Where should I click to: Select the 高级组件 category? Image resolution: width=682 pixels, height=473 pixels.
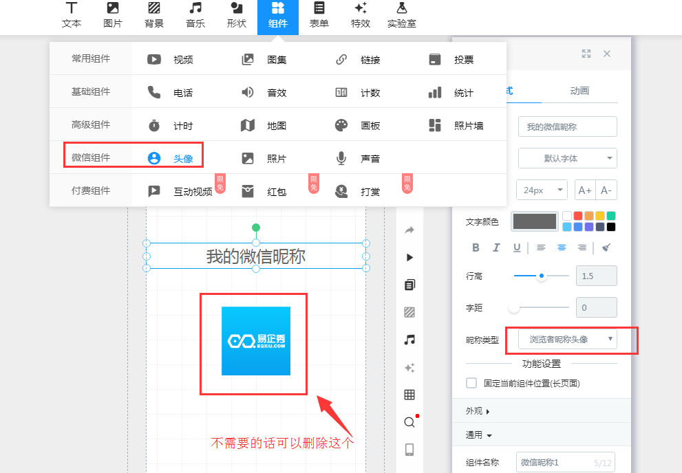[x=91, y=124]
